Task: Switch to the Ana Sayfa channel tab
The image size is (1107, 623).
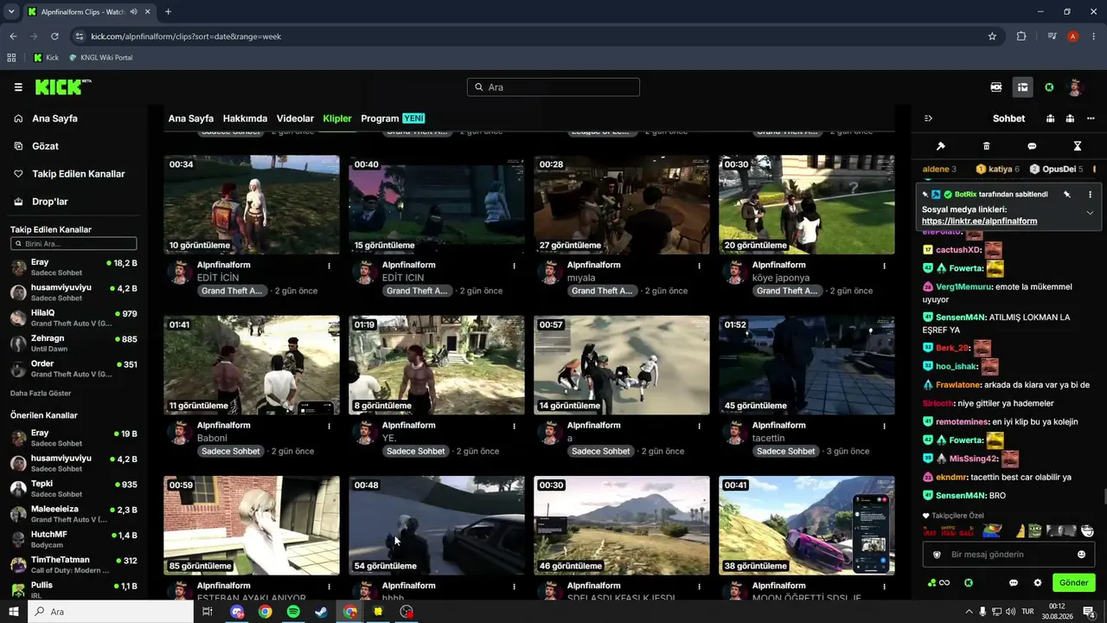Action: (190, 119)
